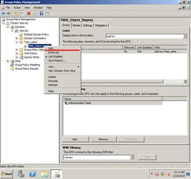191x179 pixels.
Task: Open the Help menu in menu bar
Action: point(49,8)
